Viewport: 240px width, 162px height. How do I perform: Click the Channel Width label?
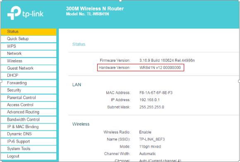[x=117, y=154]
